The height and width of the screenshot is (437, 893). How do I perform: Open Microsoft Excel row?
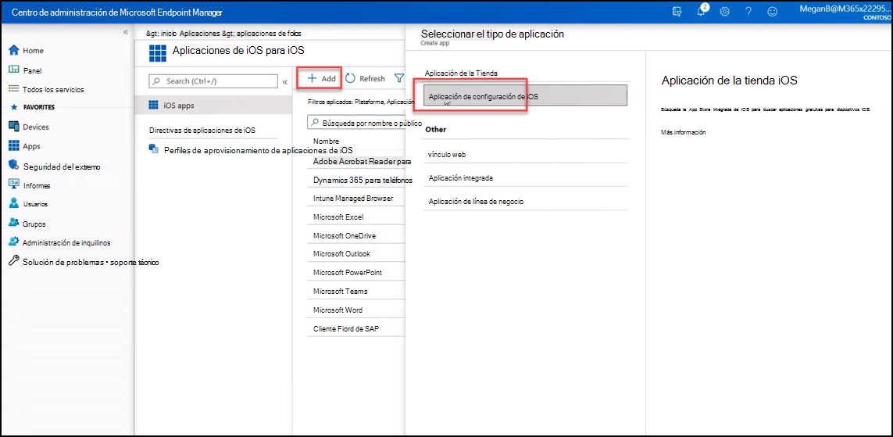[x=358, y=217]
